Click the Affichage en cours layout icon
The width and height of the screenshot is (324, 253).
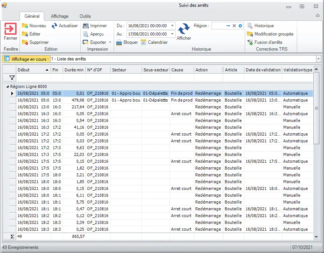(x=7, y=59)
